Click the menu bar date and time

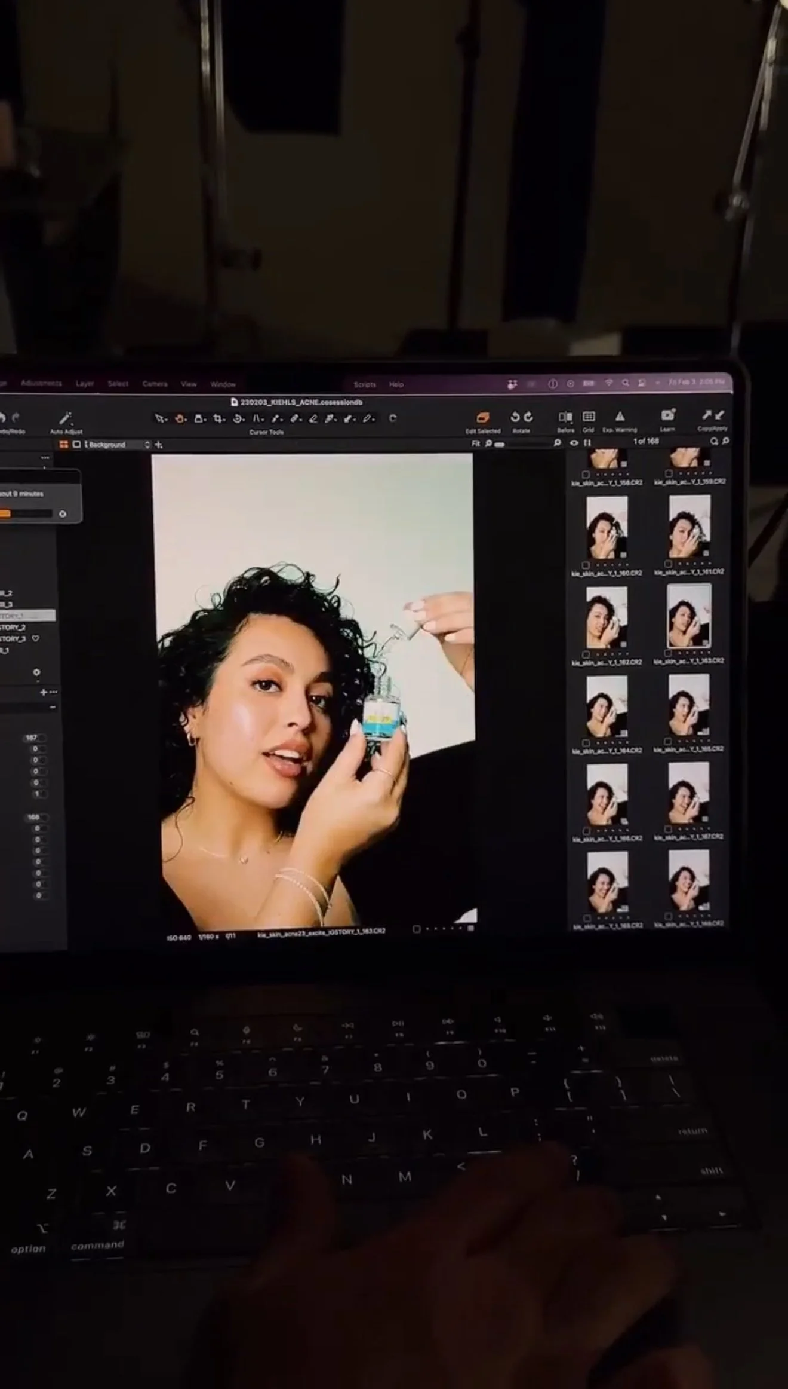[696, 381]
